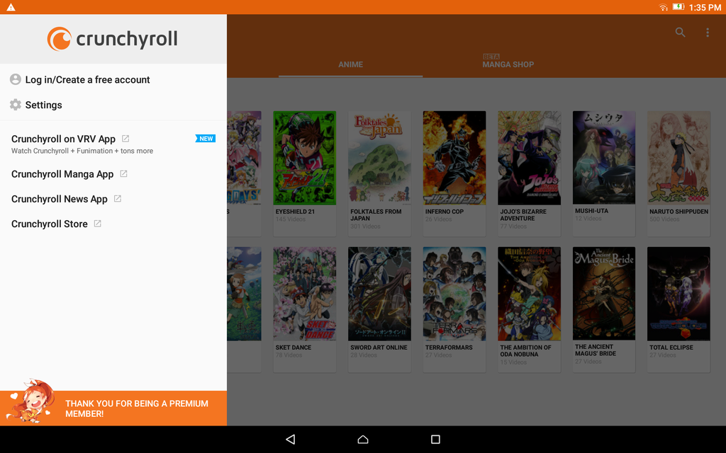
Task: Click the 'SKET DANCE' title text
Action: pyautogui.click(x=294, y=348)
